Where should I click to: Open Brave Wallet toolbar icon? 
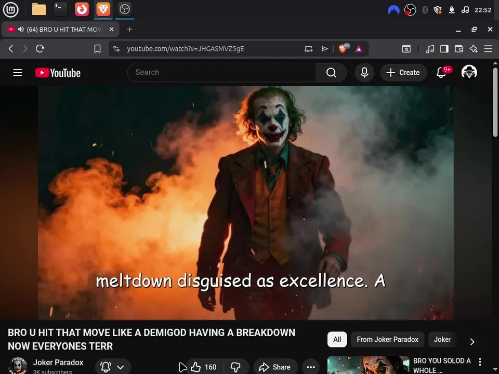pyautogui.click(x=459, y=49)
